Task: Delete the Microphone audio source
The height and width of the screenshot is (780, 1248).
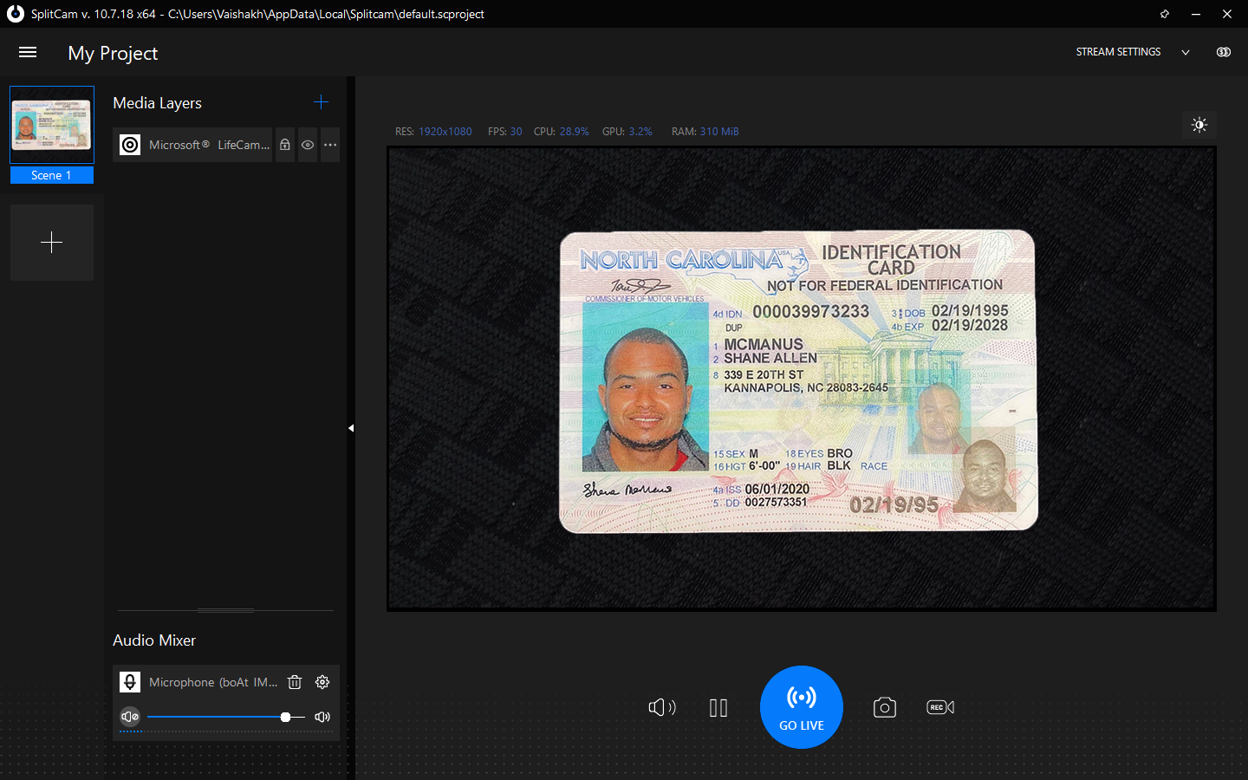Action: coord(295,682)
